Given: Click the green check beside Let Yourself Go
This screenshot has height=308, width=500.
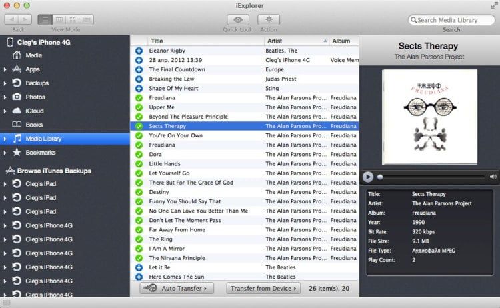Looking at the screenshot, I should click(x=139, y=173).
